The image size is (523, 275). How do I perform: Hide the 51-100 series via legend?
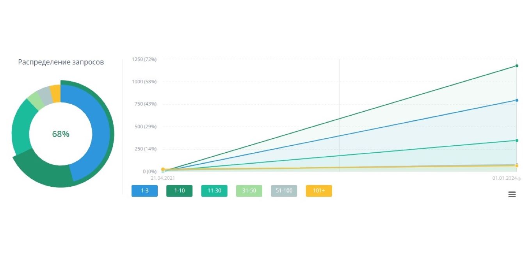click(x=284, y=191)
